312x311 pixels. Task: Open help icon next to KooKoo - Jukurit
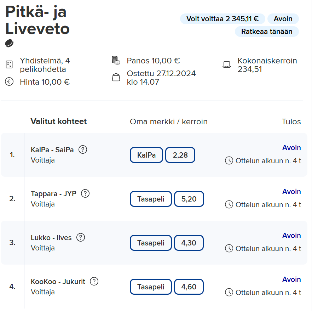tap(94, 281)
